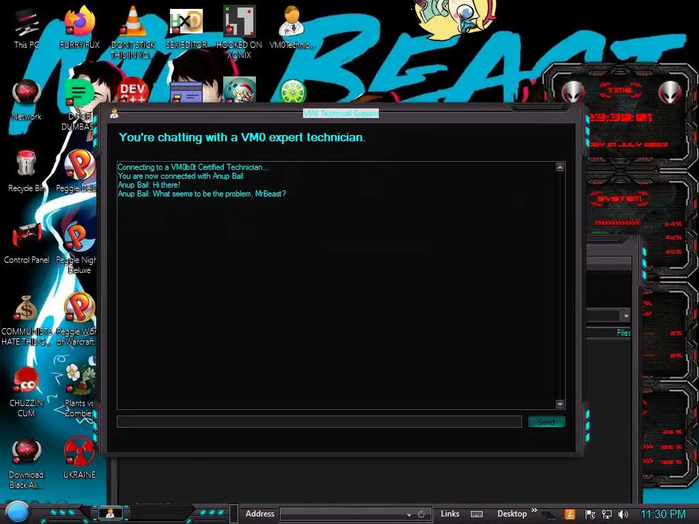This screenshot has width=699, height=524.
Task: Click the chat scrollbar up arrow
Action: pos(560,167)
